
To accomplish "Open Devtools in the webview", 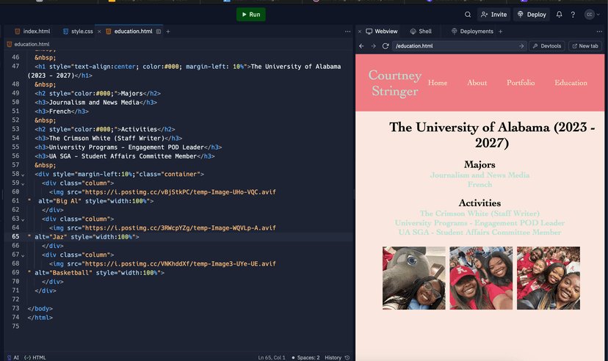I will (x=546, y=46).
